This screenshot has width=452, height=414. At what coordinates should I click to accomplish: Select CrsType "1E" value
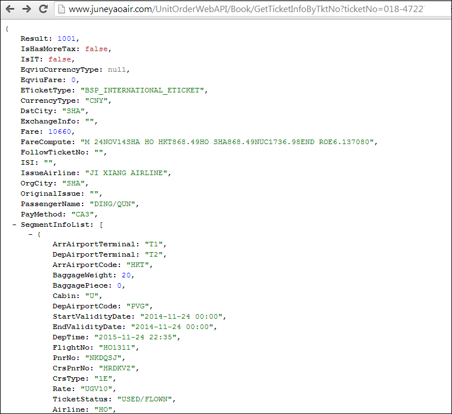coord(103,379)
